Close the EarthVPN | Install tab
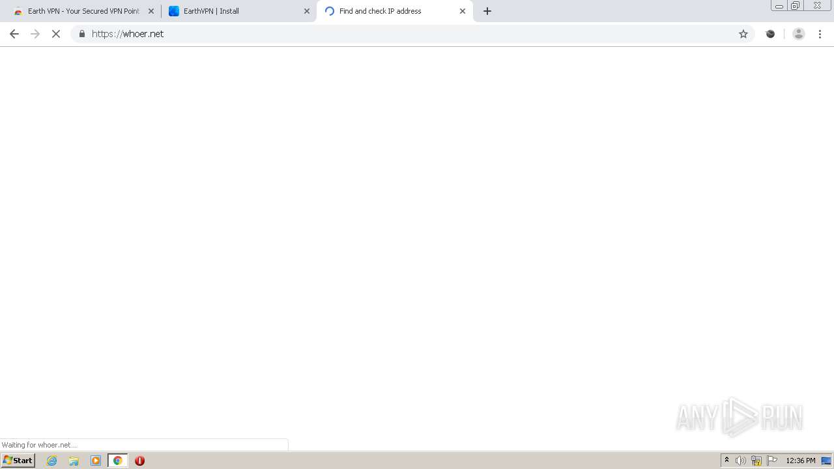This screenshot has width=834, height=469. (x=307, y=11)
